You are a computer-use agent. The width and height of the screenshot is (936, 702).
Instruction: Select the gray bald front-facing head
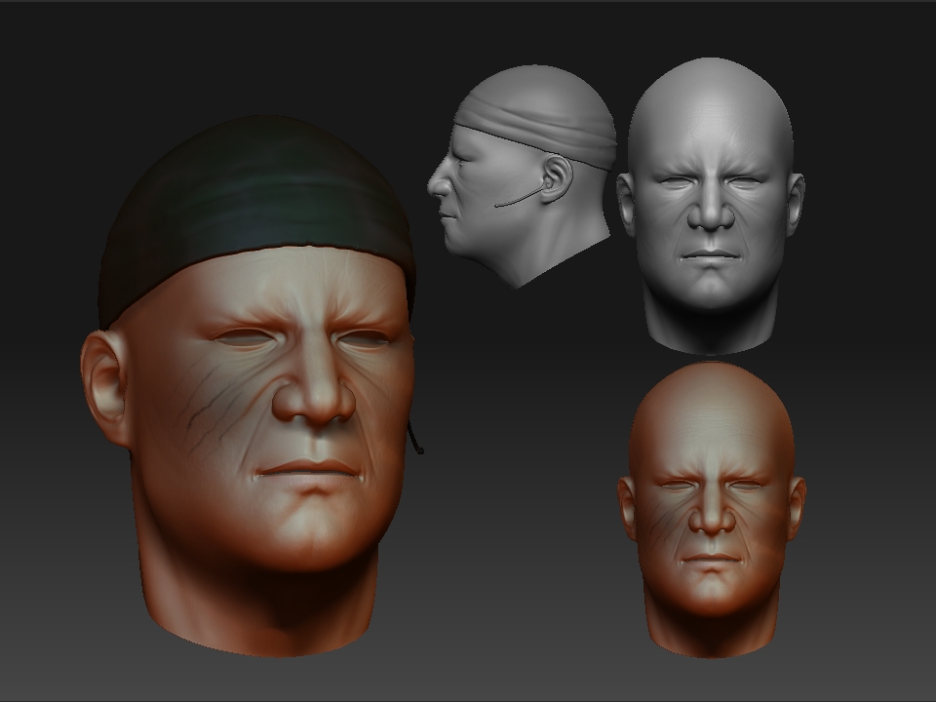711,206
